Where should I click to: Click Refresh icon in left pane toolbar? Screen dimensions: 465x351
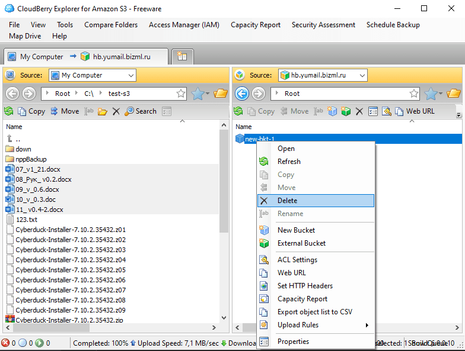[x=8, y=111]
